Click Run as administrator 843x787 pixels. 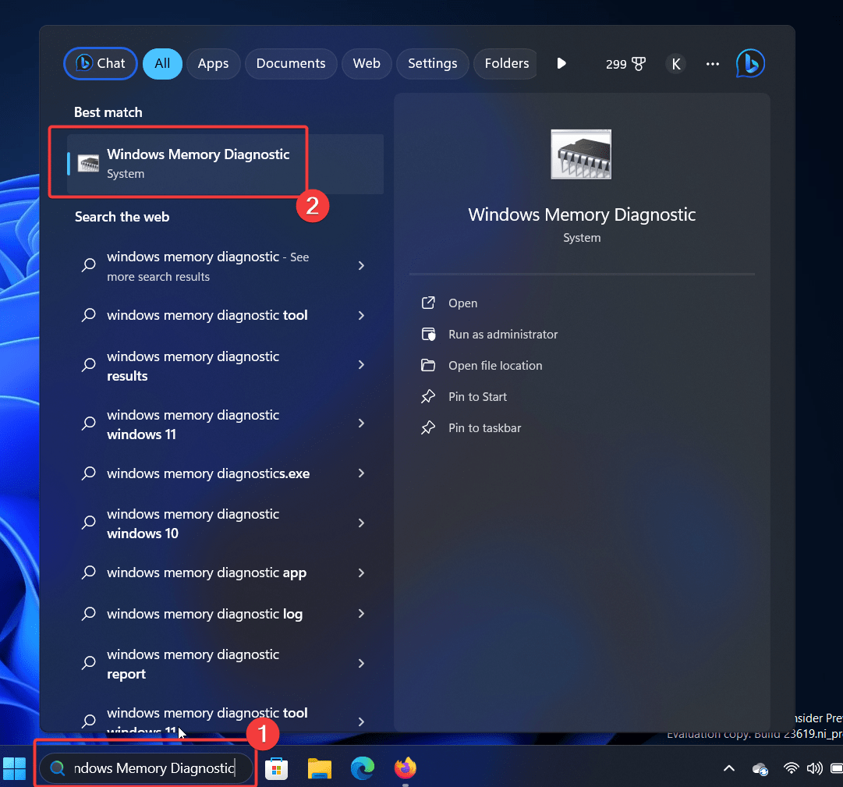coord(503,335)
